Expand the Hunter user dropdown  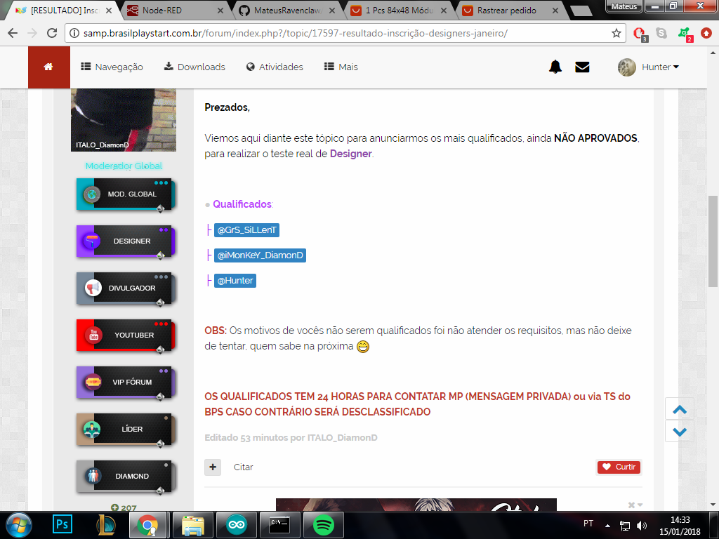pos(649,67)
